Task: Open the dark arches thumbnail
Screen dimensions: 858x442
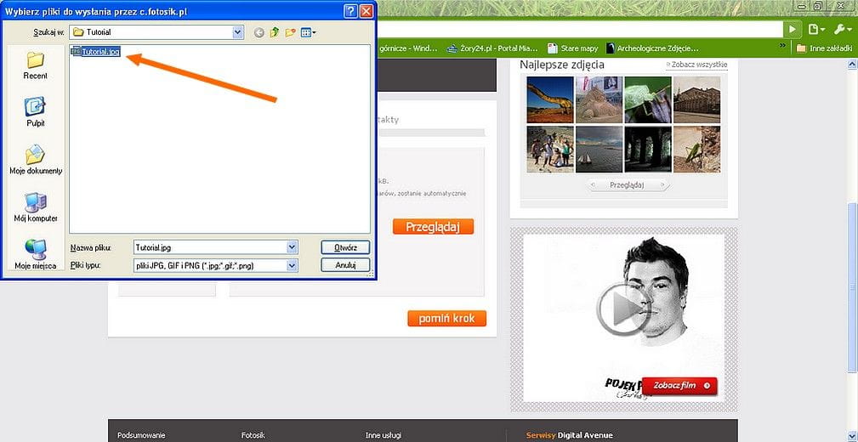Action: coord(648,150)
